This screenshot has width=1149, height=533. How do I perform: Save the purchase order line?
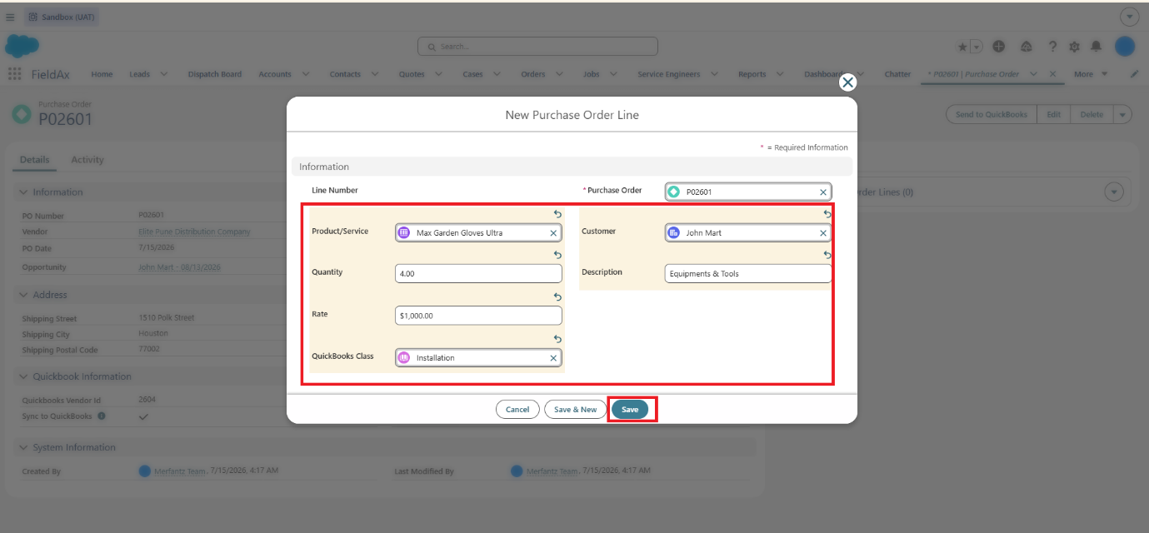point(630,410)
